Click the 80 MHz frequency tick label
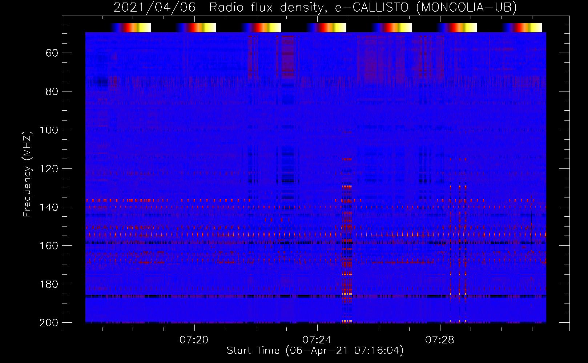The height and width of the screenshot is (363, 588). (52, 92)
